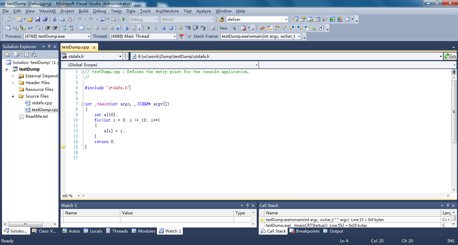This screenshot has height=245, width=458.
Task: Click the empty Watch 1 Name cell
Action: [x=92, y=220]
